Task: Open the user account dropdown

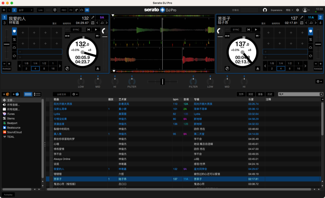Action: 306,10
